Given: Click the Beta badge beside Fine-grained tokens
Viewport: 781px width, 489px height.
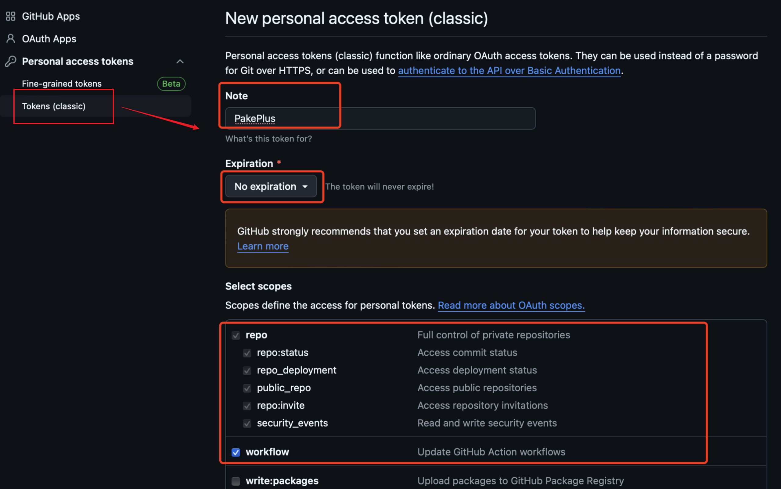Looking at the screenshot, I should (x=171, y=84).
